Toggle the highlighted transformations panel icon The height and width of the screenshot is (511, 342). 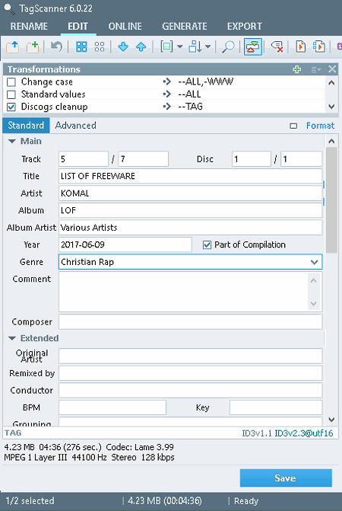253,46
